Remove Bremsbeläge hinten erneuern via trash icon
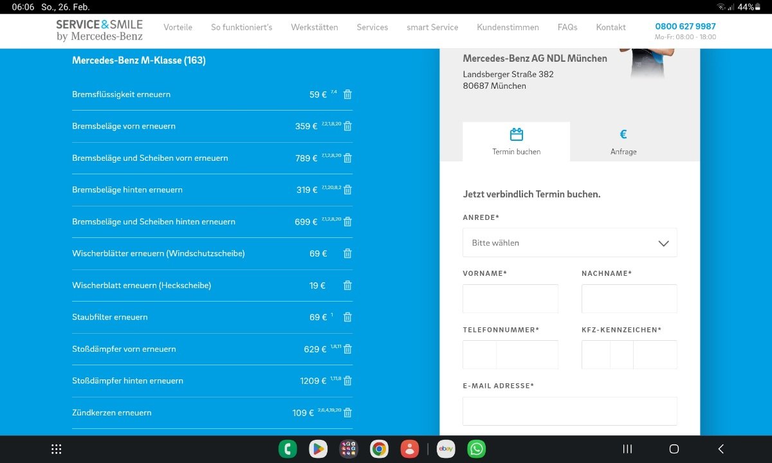The height and width of the screenshot is (463, 772). click(347, 190)
